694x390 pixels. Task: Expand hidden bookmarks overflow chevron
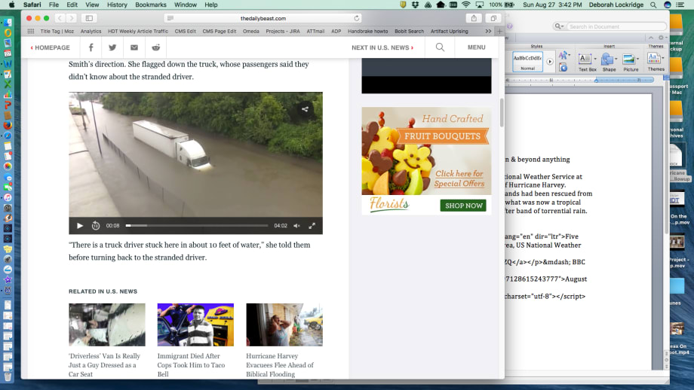(x=488, y=32)
